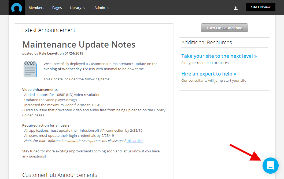The height and width of the screenshot is (179, 284).
Task: Click the CustomerHub Announcements heading
Action: [x=60, y=175]
